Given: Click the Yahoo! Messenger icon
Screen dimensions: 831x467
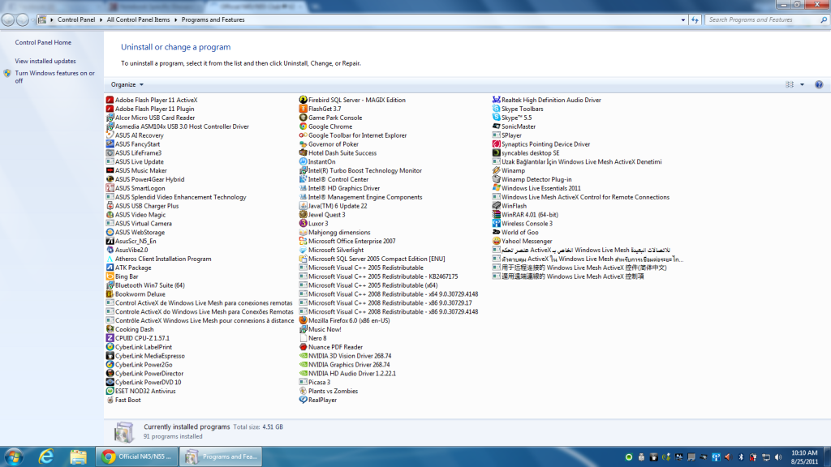Looking at the screenshot, I should (496, 241).
